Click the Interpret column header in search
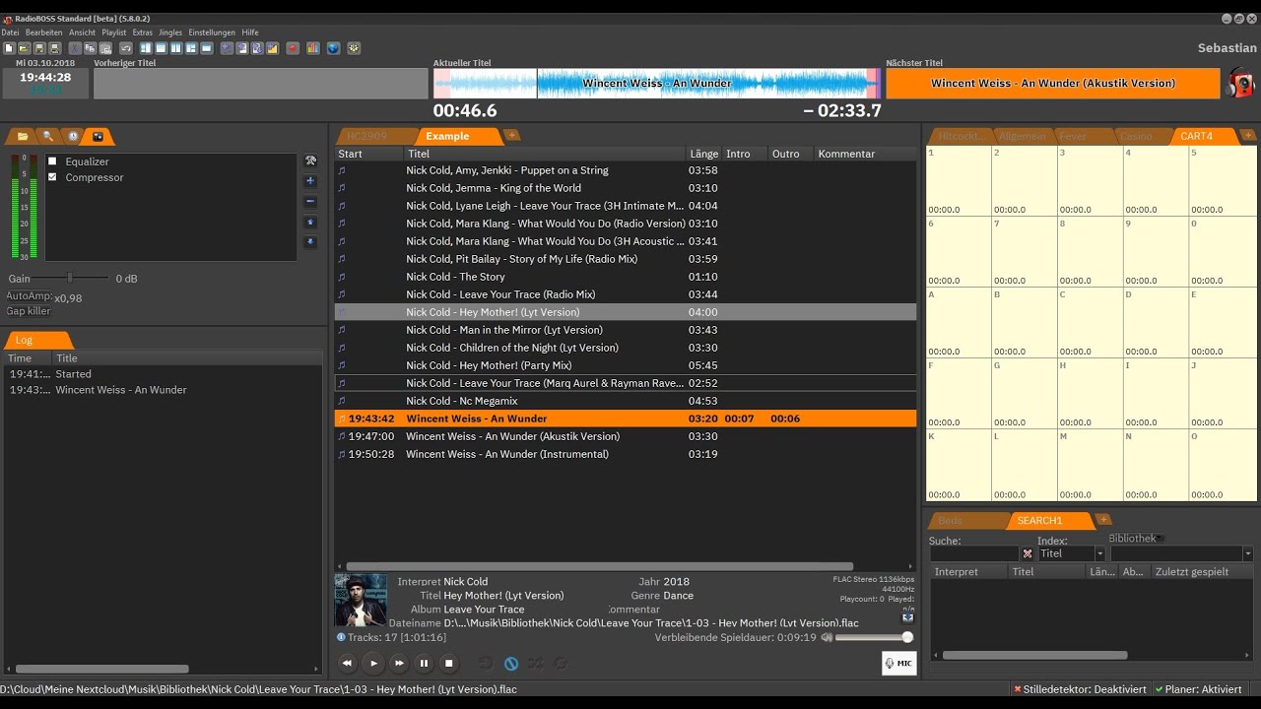 coord(969,571)
